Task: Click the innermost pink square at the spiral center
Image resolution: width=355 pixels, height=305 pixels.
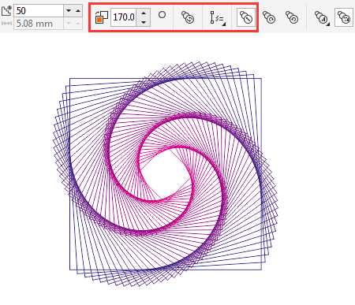Action: coord(165,173)
